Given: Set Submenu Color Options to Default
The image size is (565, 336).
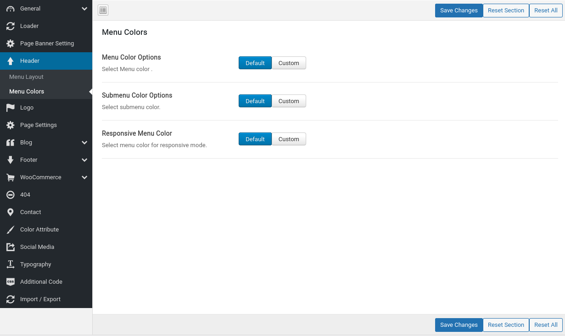Looking at the screenshot, I should coord(255,101).
